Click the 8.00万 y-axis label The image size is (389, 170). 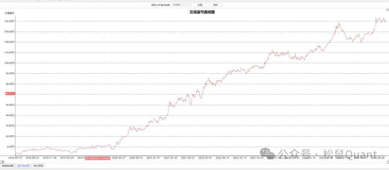(x=10, y=147)
